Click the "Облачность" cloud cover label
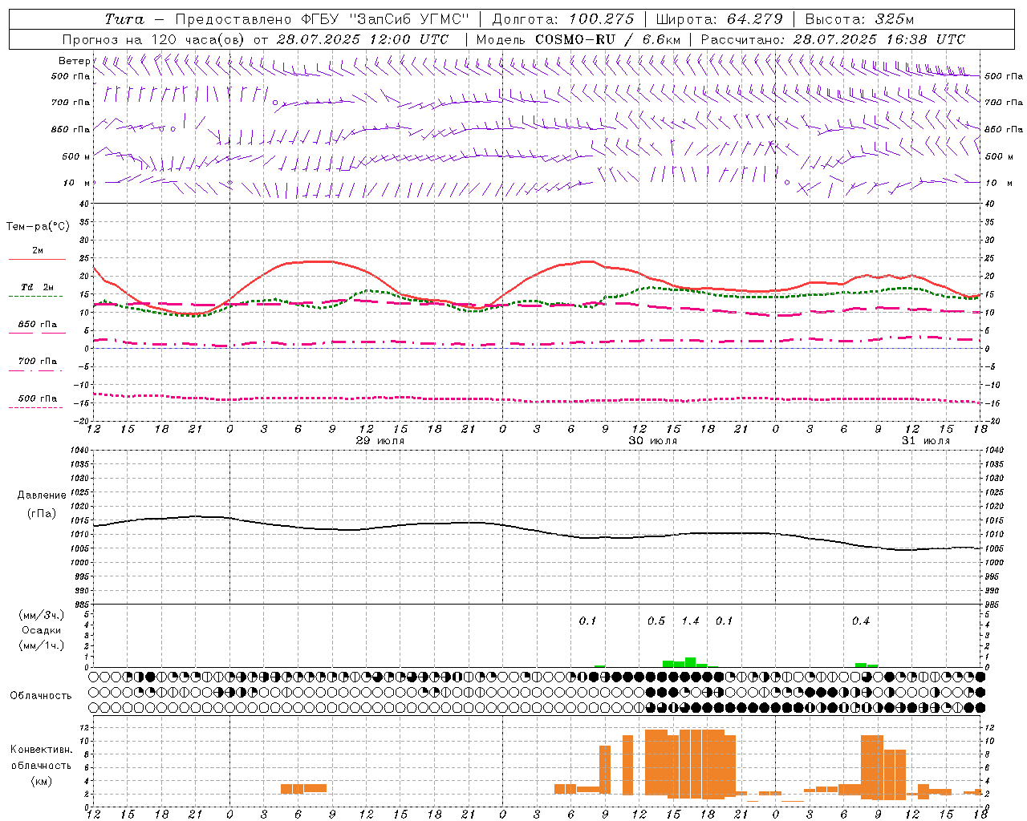The image size is (1027, 821). (x=41, y=696)
